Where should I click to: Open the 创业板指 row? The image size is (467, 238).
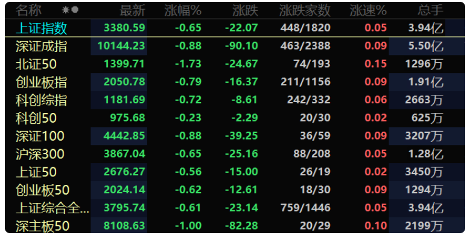point(235,82)
